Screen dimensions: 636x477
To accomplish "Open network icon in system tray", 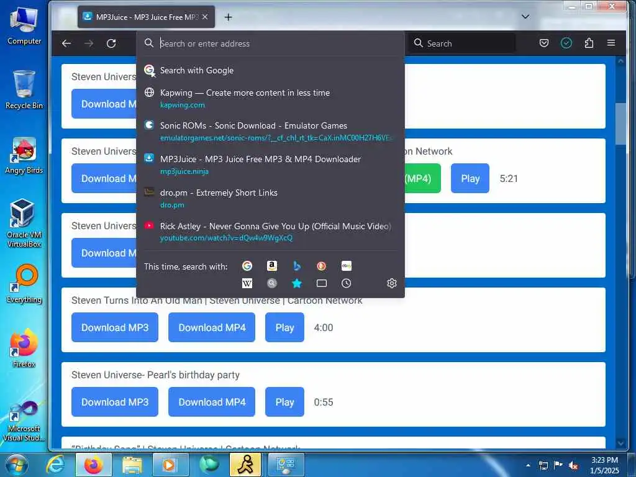I will (x=543, y=465).
